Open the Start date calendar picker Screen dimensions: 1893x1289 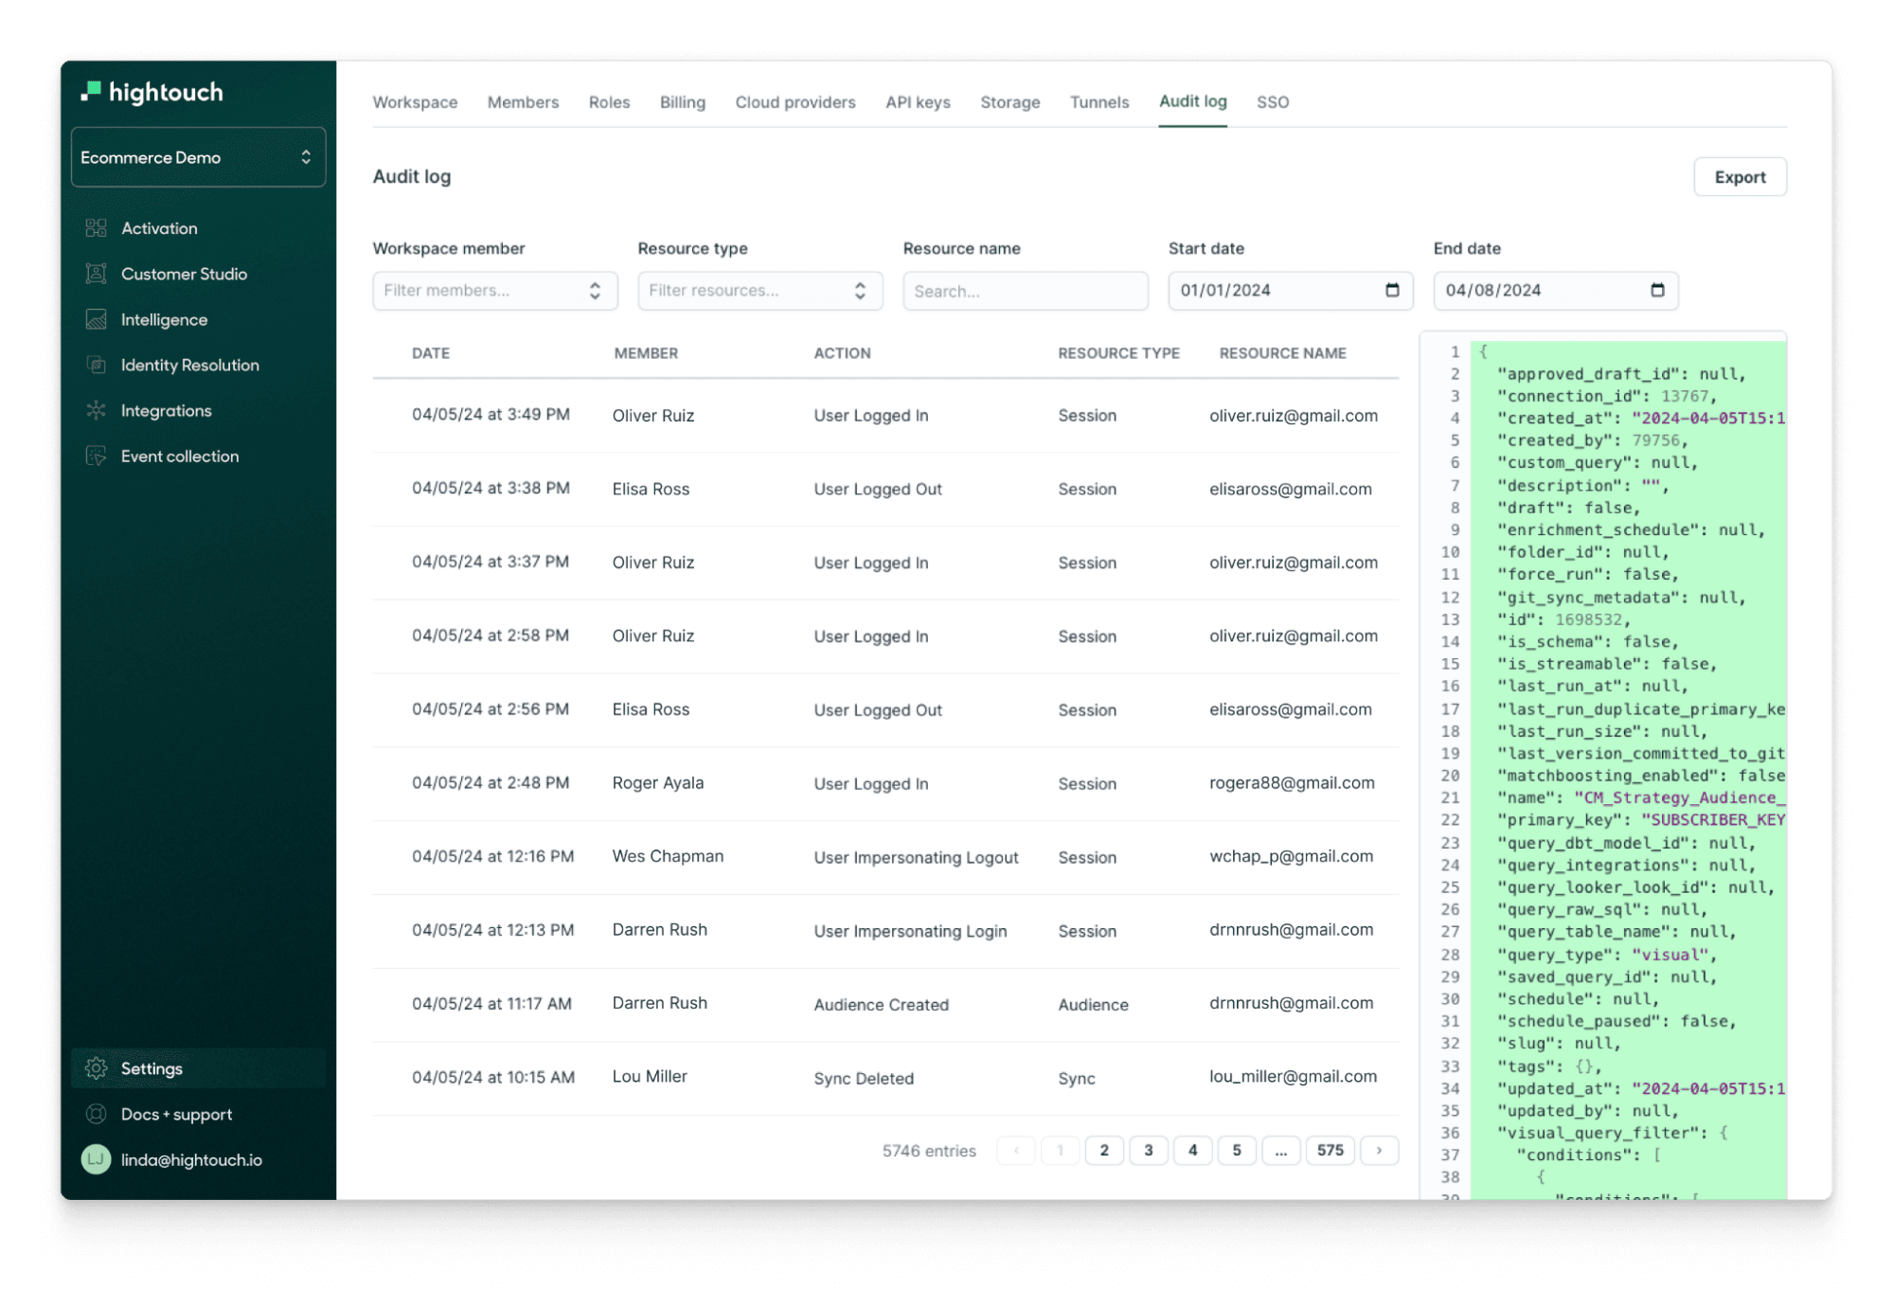tap(1391, 290)
